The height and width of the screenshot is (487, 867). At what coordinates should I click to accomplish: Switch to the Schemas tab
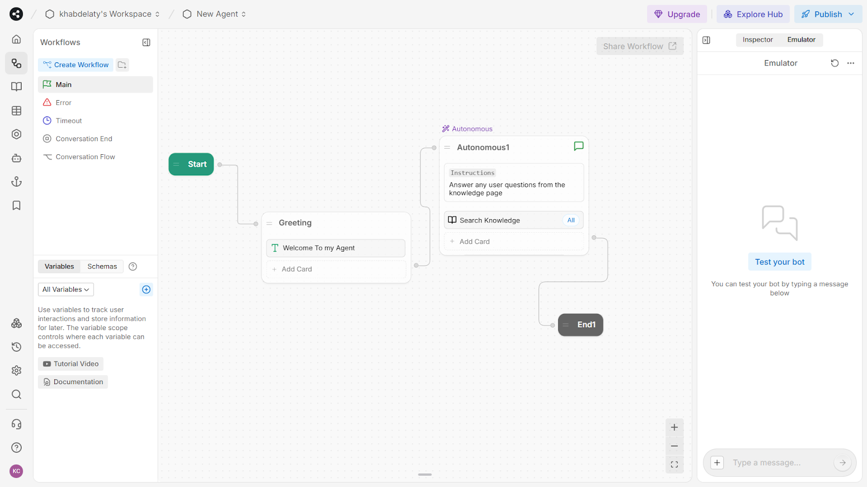(102, 266)
